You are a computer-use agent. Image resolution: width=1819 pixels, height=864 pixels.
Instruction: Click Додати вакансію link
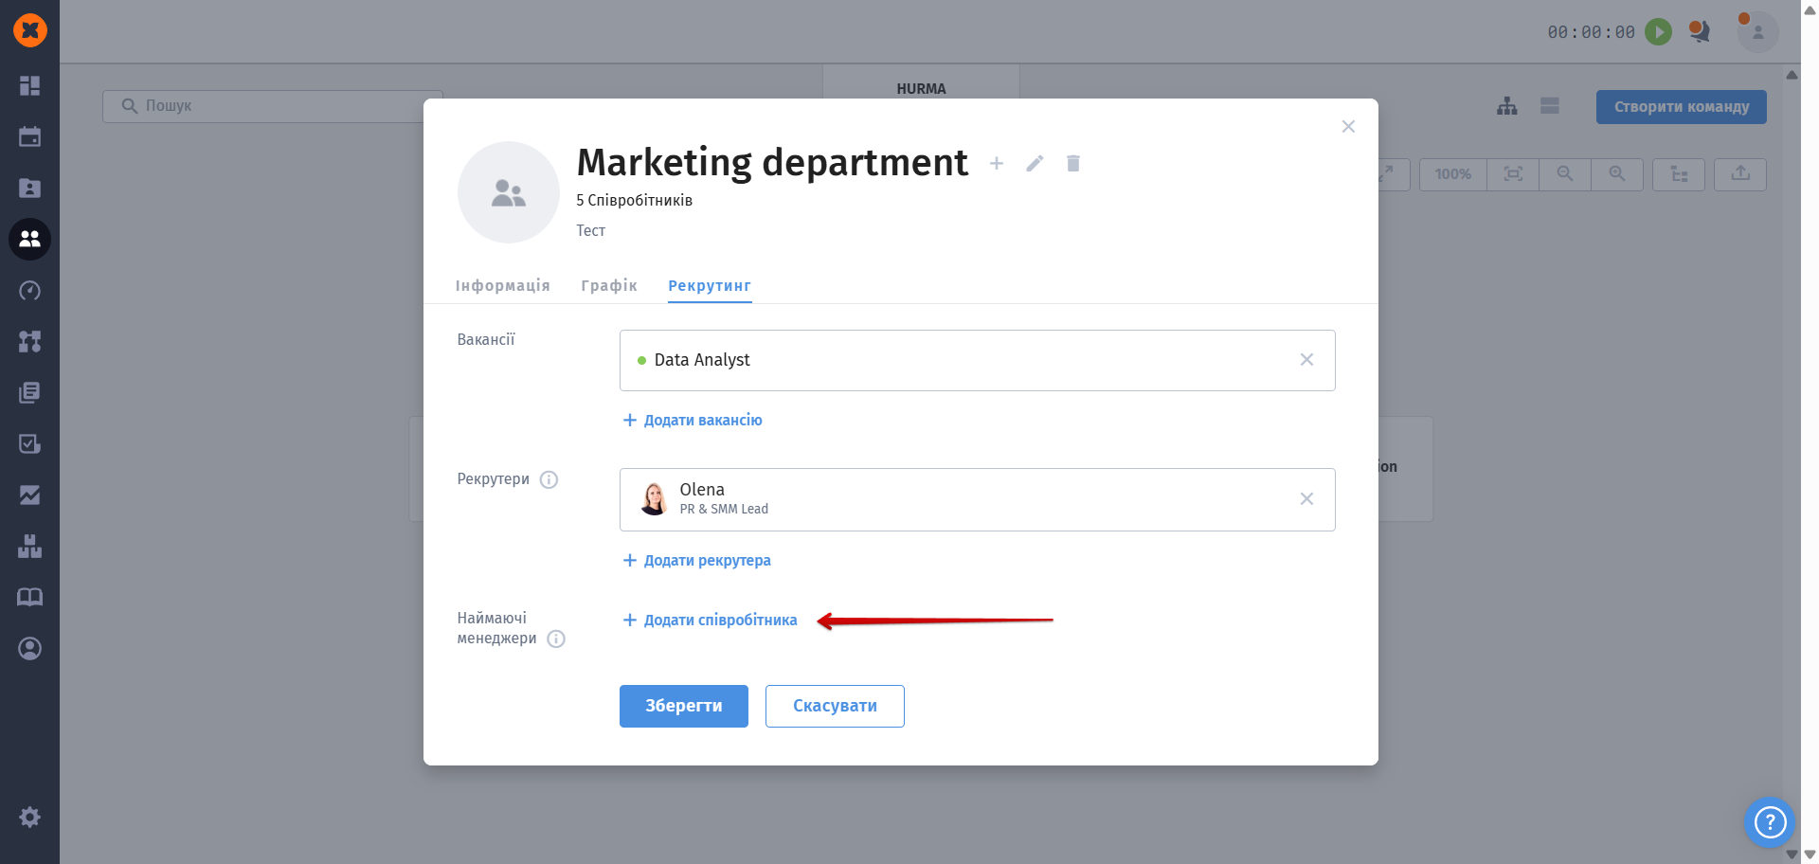tap(693, 420)
